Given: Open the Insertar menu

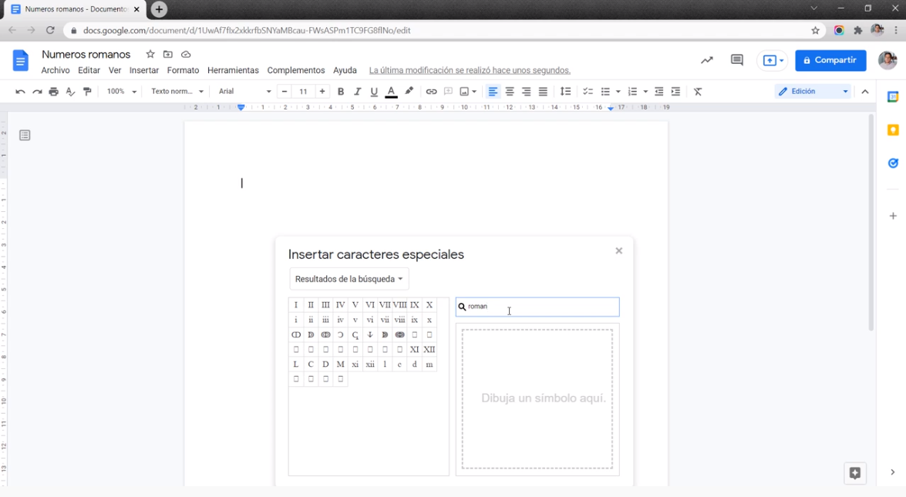Looking at the screenshot, I should point(144,70).
